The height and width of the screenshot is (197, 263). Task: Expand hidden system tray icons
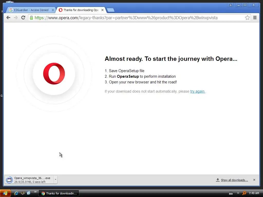(238, 193)
